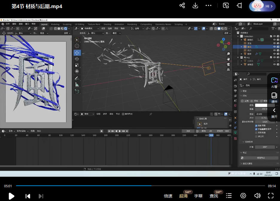Select the Move tool in viewport toolbar
This screenshot has height=201, width=280.
pyautogui.click(x=77, y=52)
